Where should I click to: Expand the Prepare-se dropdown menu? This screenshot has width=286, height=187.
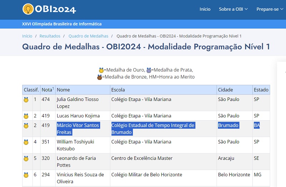(x=270, y=9)
